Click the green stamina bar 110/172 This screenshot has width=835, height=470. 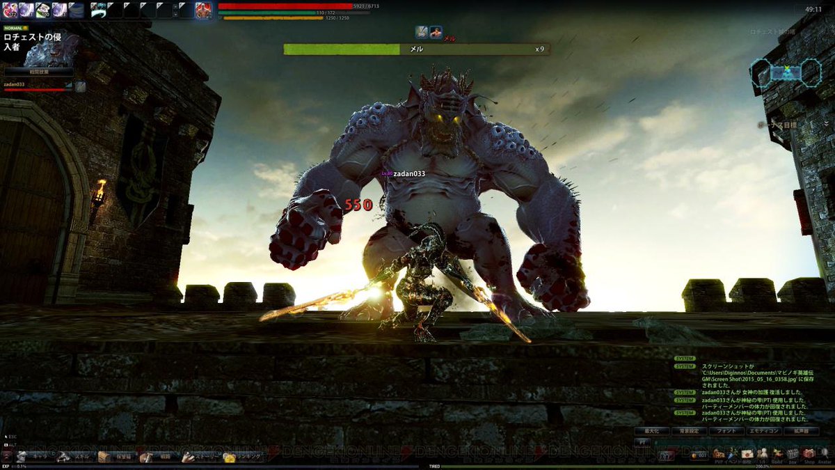[x=294, y=13]
